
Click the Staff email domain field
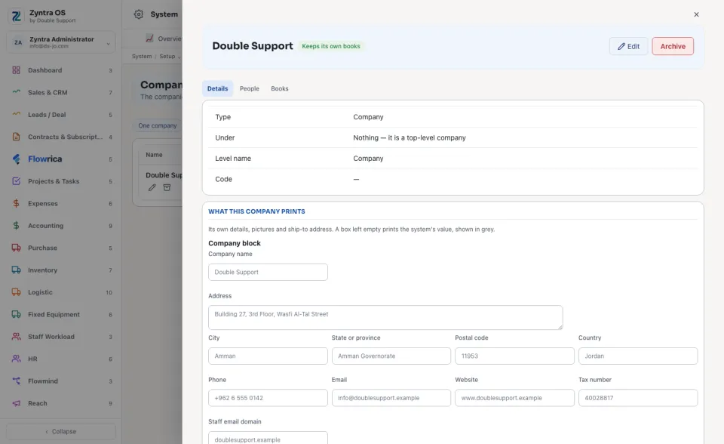[268, 438]
